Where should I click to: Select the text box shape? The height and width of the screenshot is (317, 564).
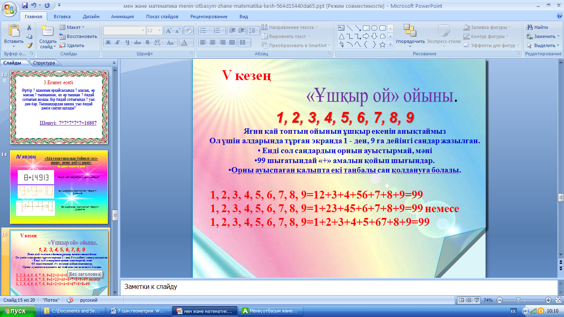click(341, 28)
